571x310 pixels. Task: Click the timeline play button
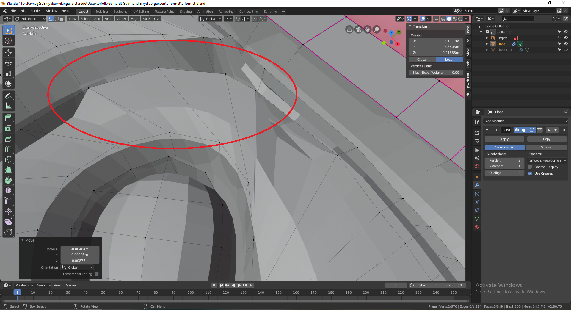pyautogui.click(x=239, y=285)
